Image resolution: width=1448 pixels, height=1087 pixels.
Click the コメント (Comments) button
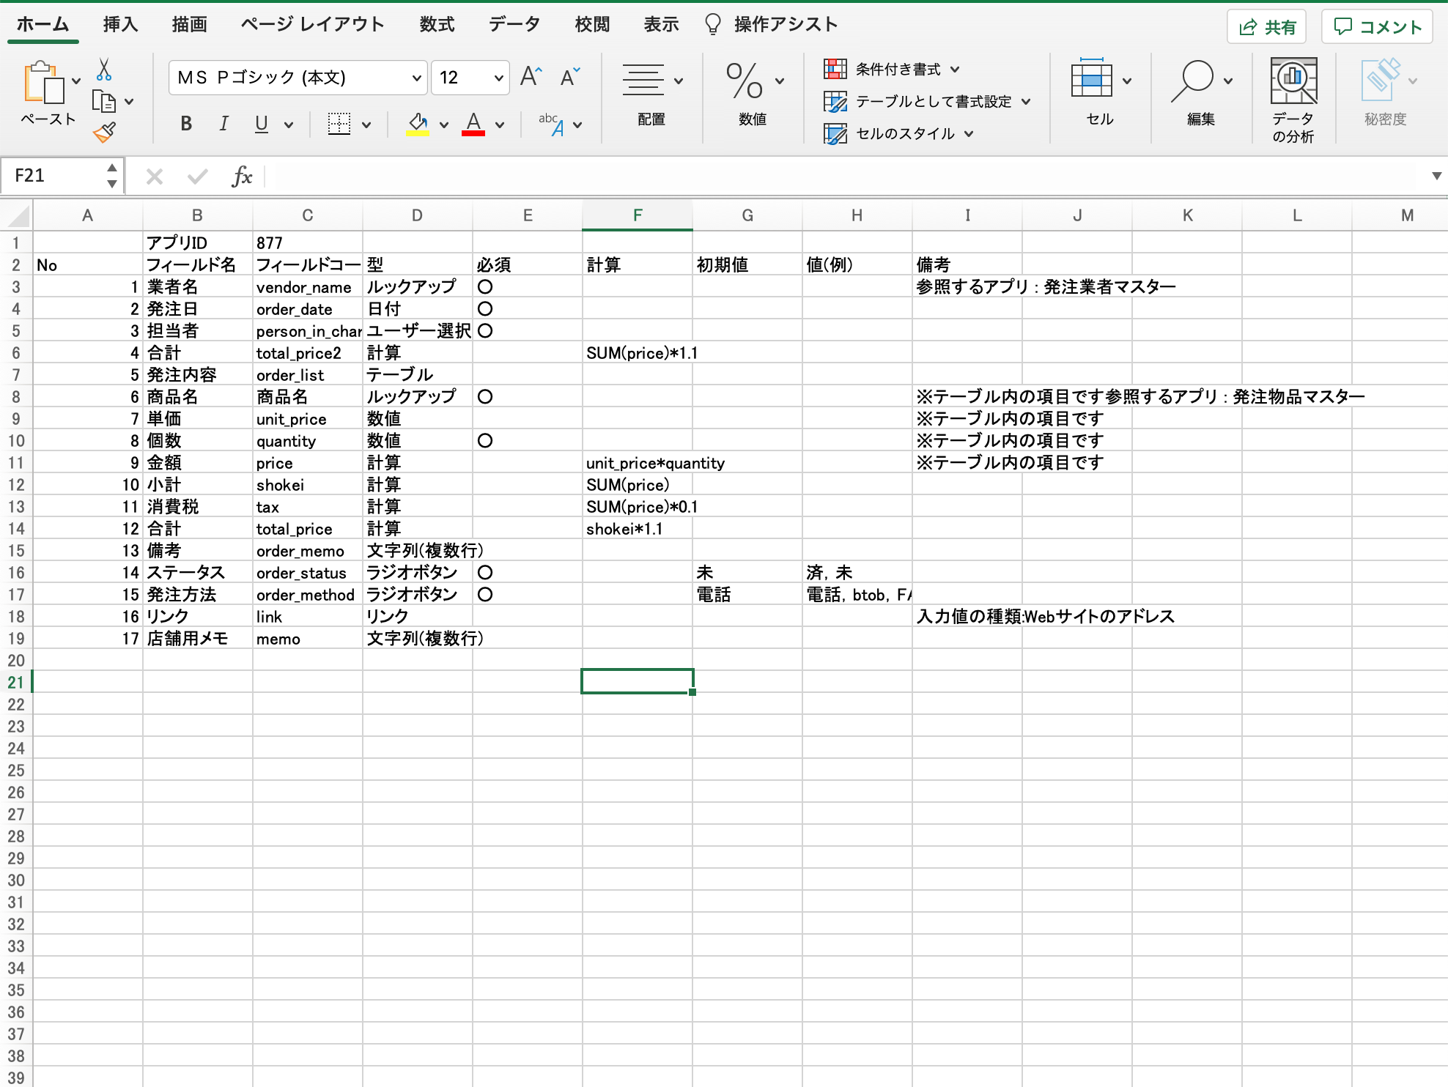click(x=1377, y=27)
